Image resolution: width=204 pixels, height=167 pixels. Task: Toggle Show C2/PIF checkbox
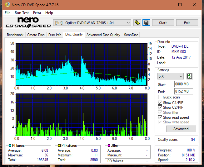[160, 107]
